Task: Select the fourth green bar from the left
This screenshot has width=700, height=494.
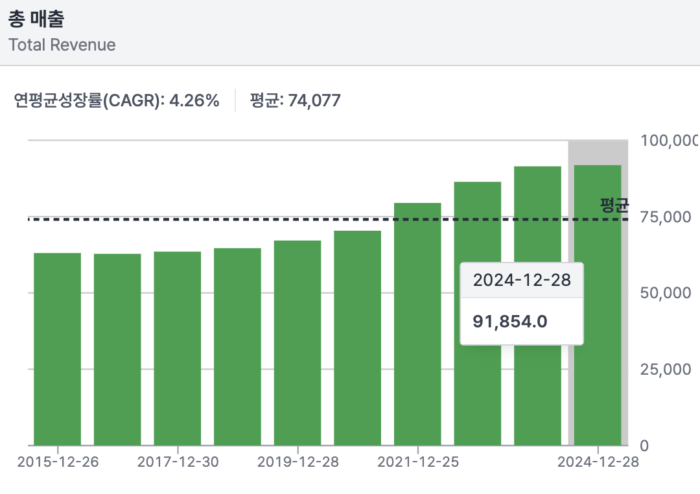Action: (237, 346)
